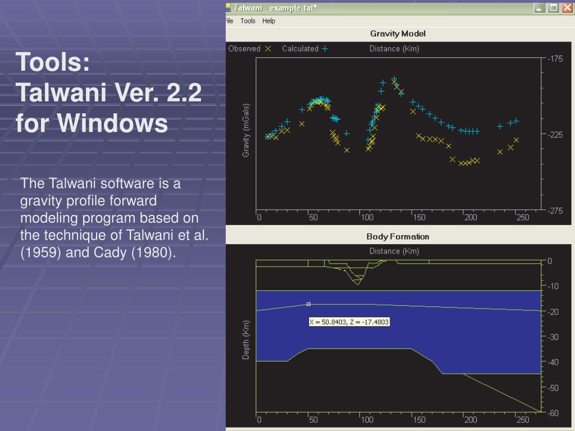
Task: Click the slide title Talwani Ver. 2.2
Action: (x=108, y=92)
